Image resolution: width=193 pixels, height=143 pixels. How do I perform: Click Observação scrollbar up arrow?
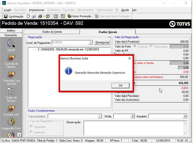(x=185, y=123)
